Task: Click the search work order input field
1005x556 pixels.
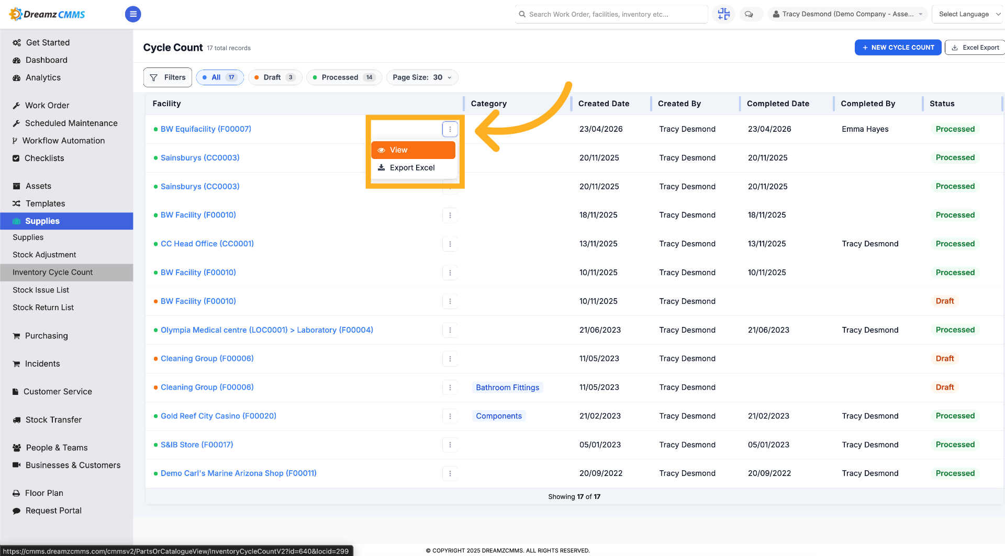Action: (x=611, y=14)
